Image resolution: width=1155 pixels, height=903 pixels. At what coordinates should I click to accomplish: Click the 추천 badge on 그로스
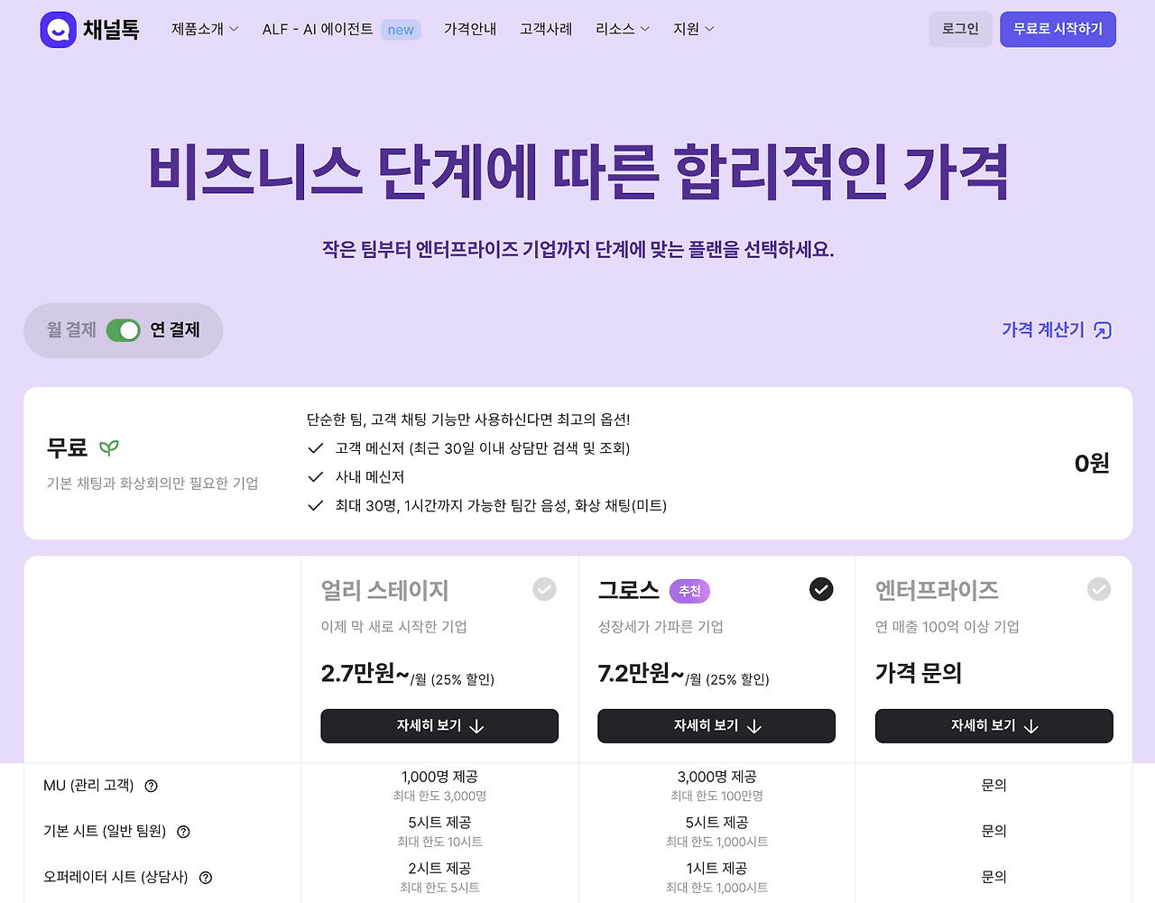click(x=688, y=590)
